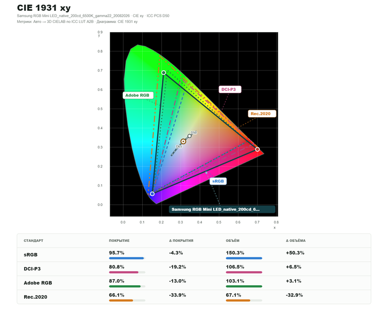Click the 67.1% volume value
388x321 pixels.
[234, 295]
